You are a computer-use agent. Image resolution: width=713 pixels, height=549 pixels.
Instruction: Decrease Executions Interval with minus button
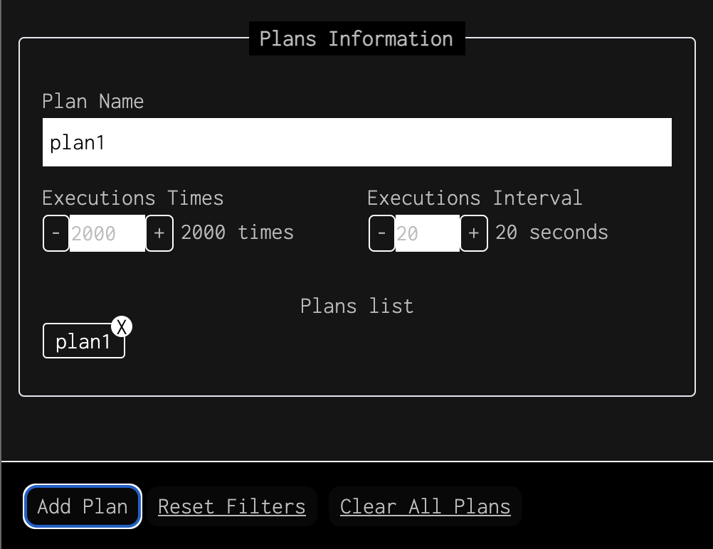coord(382,233)
